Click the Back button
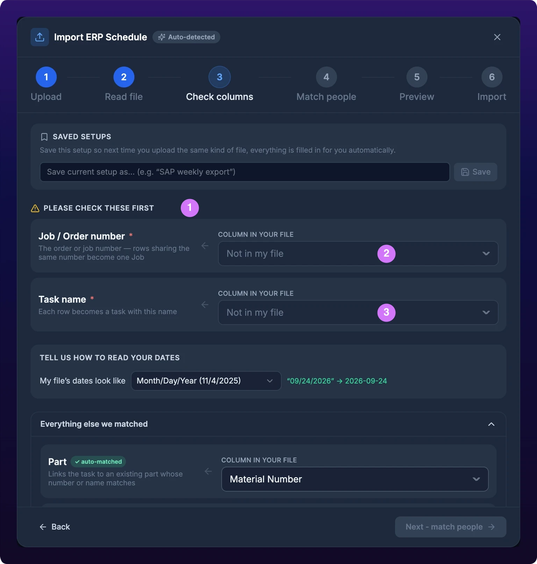 [x=55, y=527]
